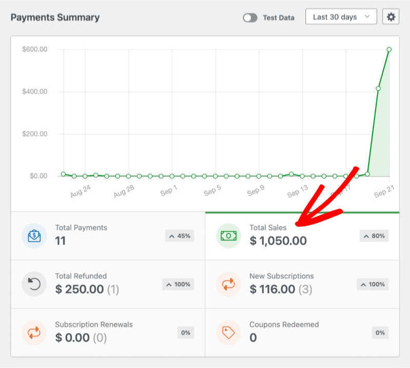This screenshot has height=368, width=410.
Task: Click the Sep 1 axis label
Action: (x=169, y=190)
